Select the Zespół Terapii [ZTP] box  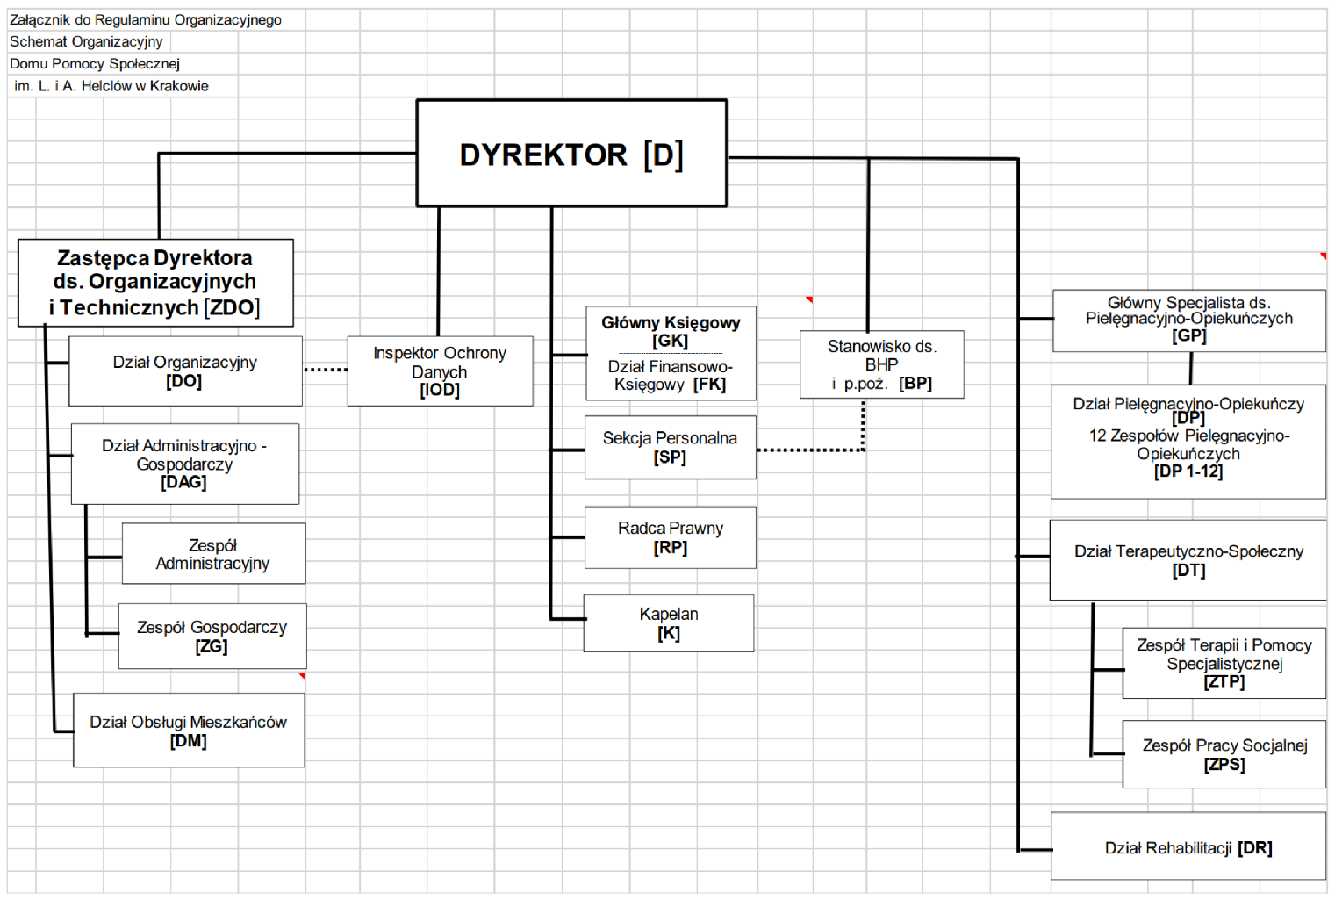pos(1224,663)
